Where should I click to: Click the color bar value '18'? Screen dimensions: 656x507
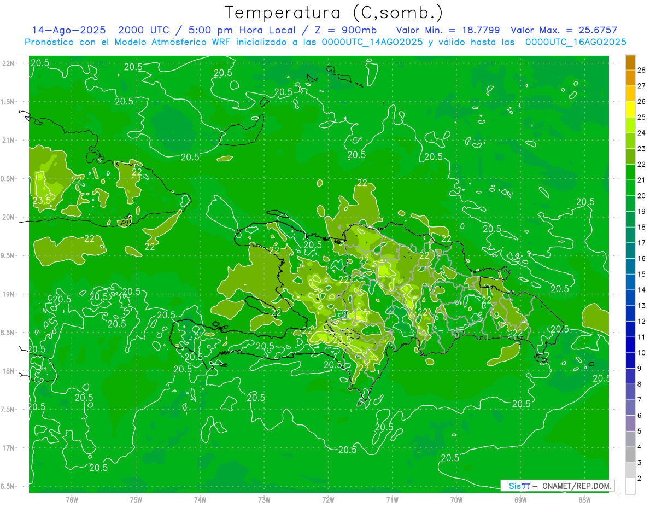pos(642,227)
